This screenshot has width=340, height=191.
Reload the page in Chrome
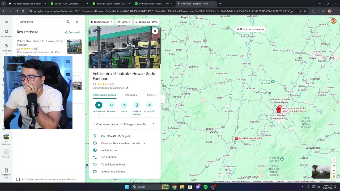click(x=16, y=11)
